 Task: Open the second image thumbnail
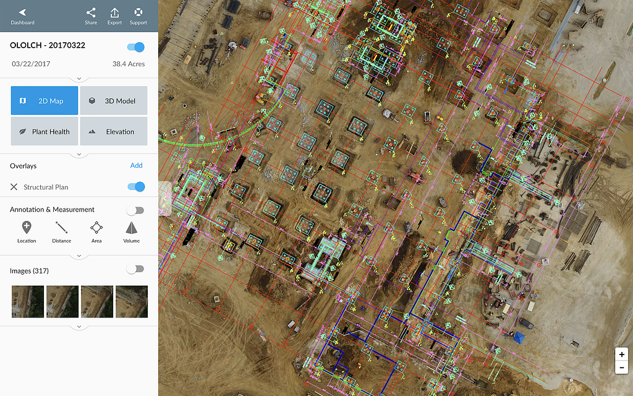pos(62,301)
